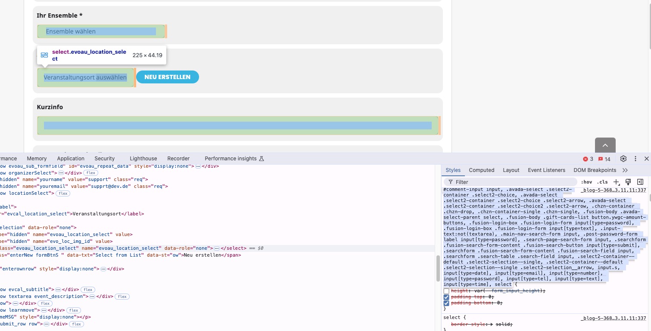Toggle flex badge on locationSelect row

(63, 193)
